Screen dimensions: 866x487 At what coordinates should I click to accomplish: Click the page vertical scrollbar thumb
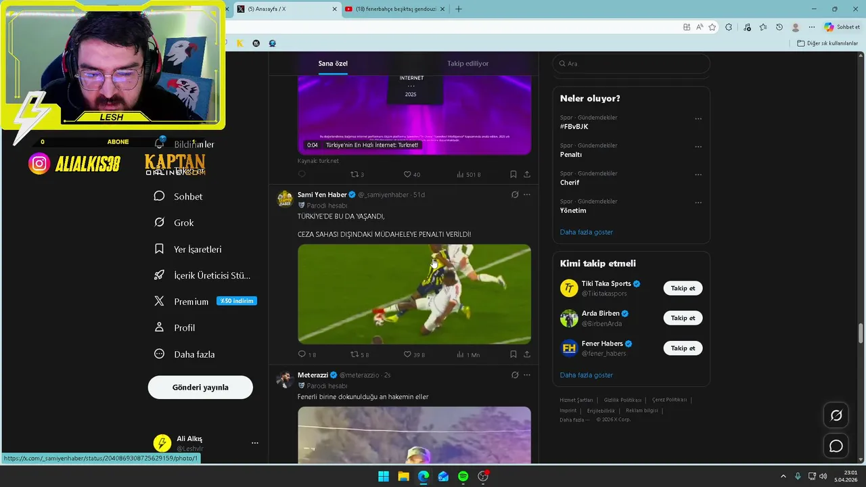861,333
